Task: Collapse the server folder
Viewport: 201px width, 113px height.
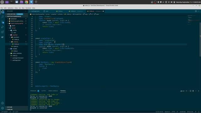Action: (17, 28)
